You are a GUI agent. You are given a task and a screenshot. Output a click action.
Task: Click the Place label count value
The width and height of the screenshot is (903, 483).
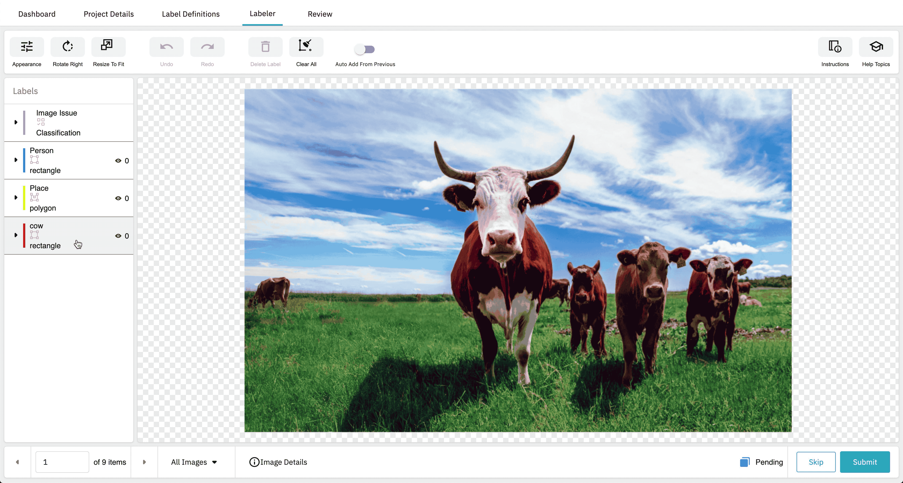(127, 199)
